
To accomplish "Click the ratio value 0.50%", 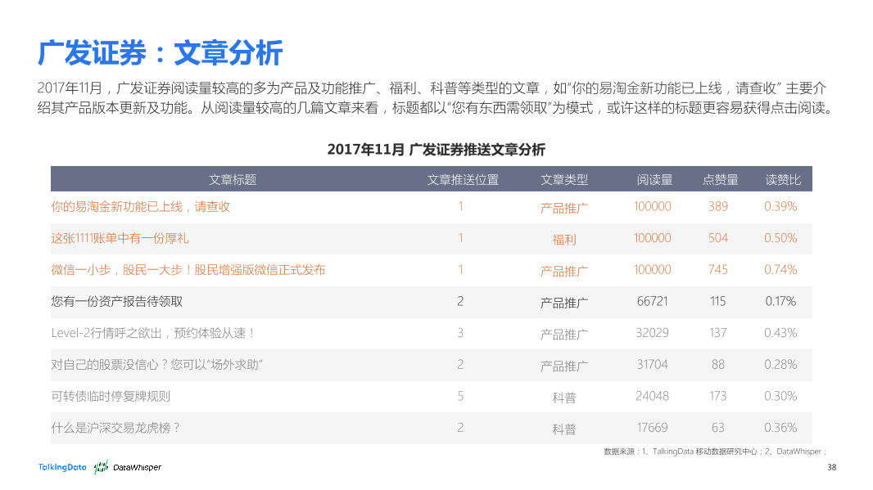I will pos(780,238).
